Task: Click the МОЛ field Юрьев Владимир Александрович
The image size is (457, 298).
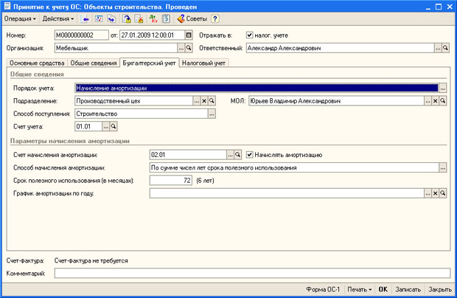Action: coord(336,101)
